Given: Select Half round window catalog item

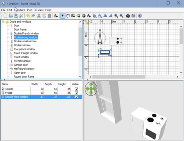Looking at the screenshot, I should pyautogui.click(x=24, y=69).
